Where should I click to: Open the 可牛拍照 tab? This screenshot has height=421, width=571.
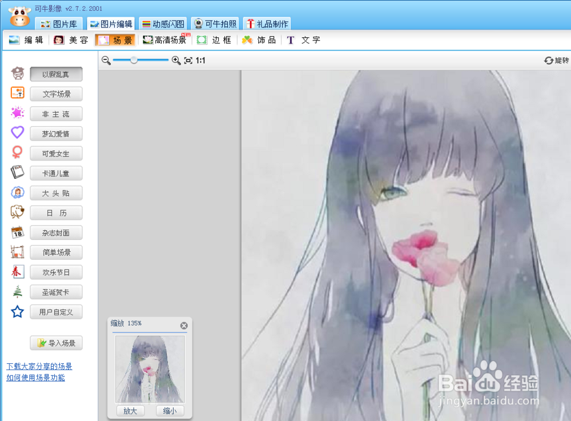(x=215, y=24)
